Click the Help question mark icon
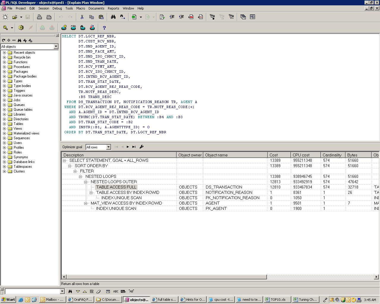This screenshot has height=304, width=380. 104,28
